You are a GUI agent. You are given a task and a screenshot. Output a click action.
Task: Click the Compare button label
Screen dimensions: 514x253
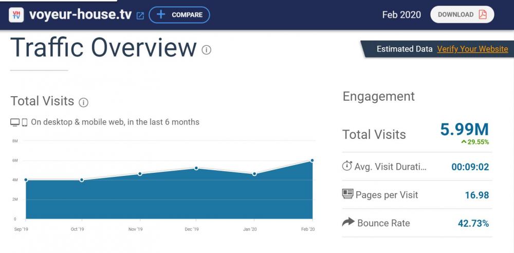(x=187, y=15)
